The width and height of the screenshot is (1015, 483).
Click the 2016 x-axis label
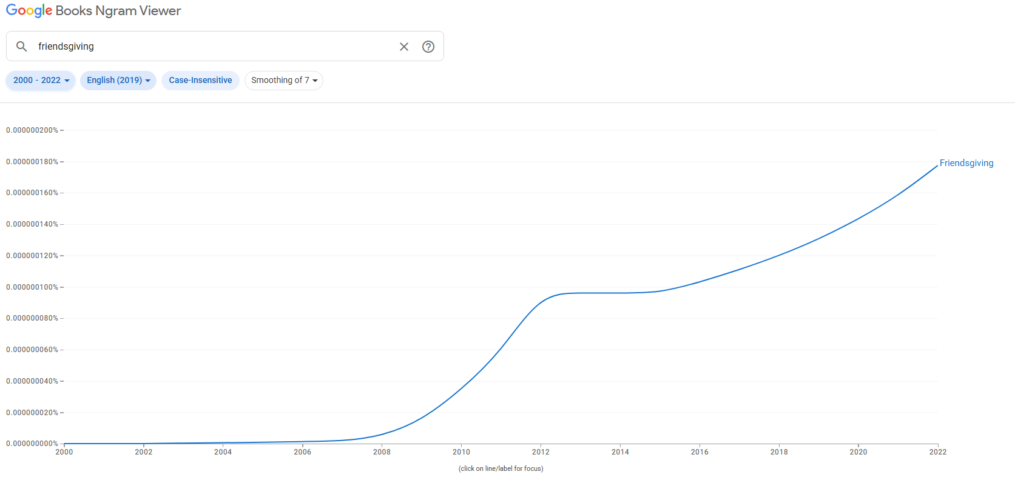[x=700, y=451]
